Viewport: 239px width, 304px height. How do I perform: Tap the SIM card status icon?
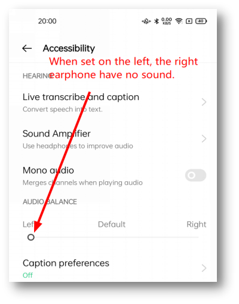pos(189,21)
